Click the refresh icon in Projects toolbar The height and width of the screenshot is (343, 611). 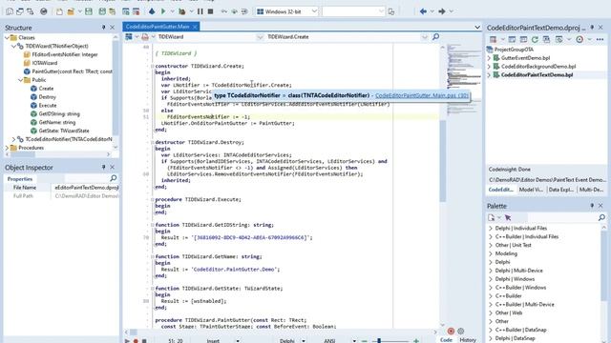click(x=535, y=39)
